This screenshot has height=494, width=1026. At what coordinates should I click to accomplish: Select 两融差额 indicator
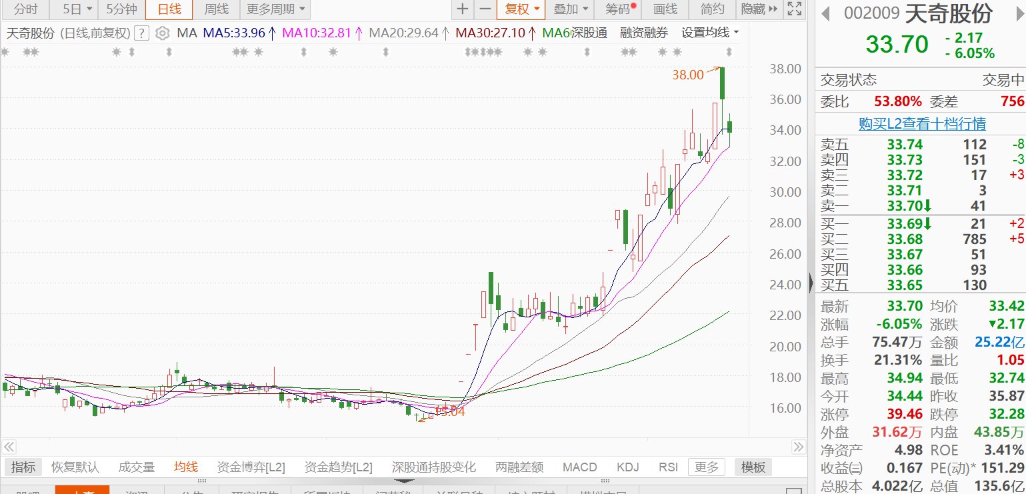[x=519, y=467]
